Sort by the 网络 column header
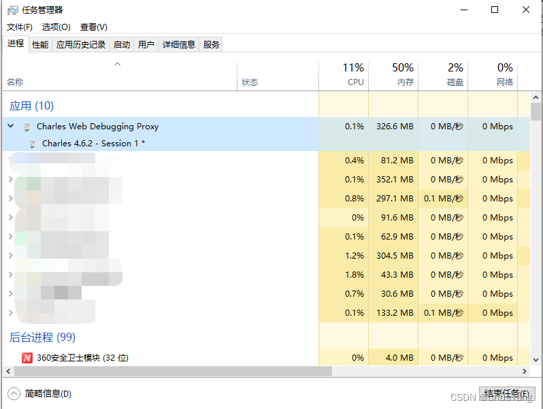Screen dimensions: 543x409 (x=493, y=76)
